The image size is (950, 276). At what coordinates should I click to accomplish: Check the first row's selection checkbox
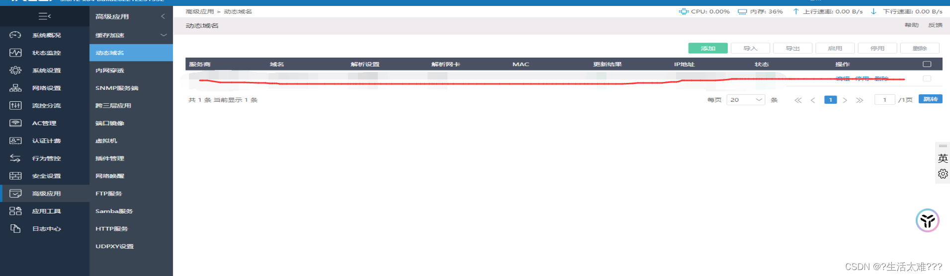click(927, 78)
